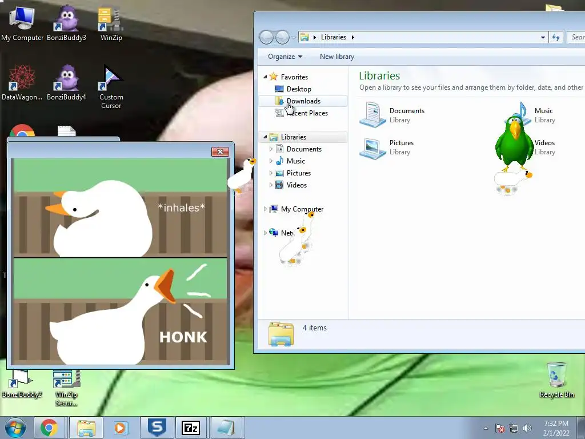Select Pictures in the navigation tree
The width and height of the screenshot is (585, 439).
tap(298, 173)
